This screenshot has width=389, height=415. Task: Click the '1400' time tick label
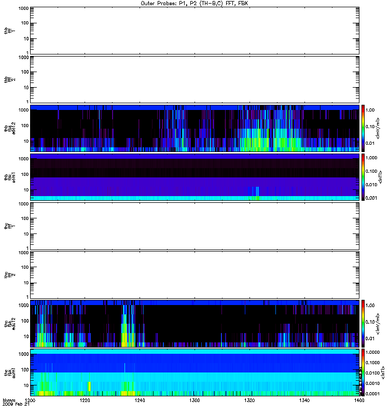click(359, 400)
